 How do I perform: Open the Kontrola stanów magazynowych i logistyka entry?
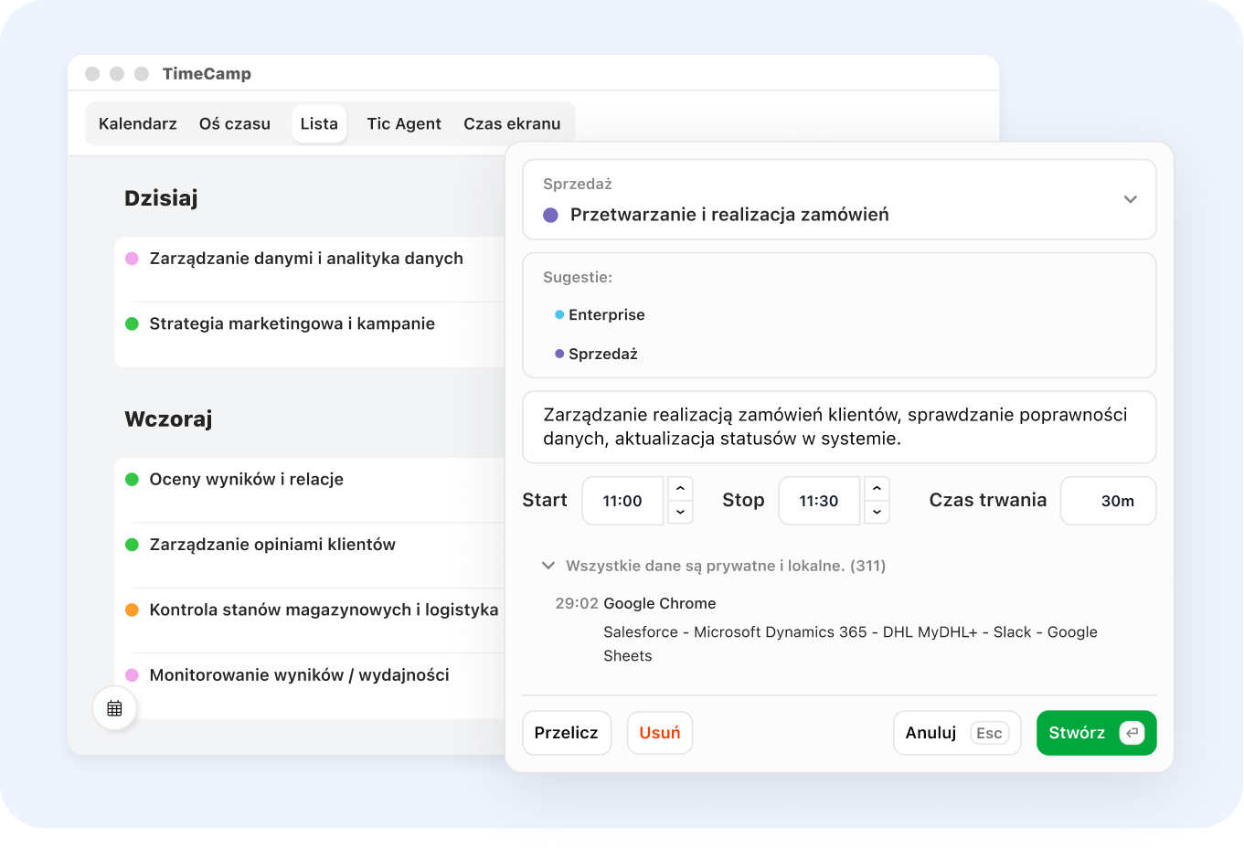(x=324, y=610)
